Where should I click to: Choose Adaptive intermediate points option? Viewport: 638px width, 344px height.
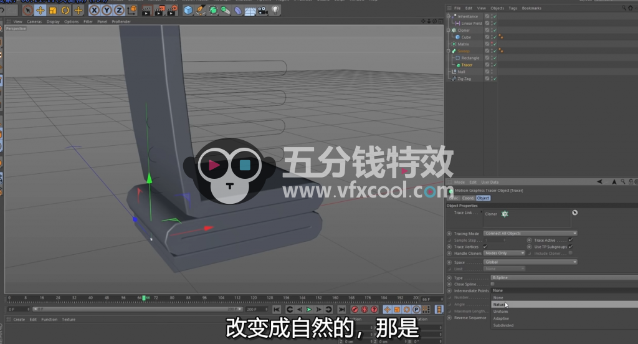(x=564, y=318)
